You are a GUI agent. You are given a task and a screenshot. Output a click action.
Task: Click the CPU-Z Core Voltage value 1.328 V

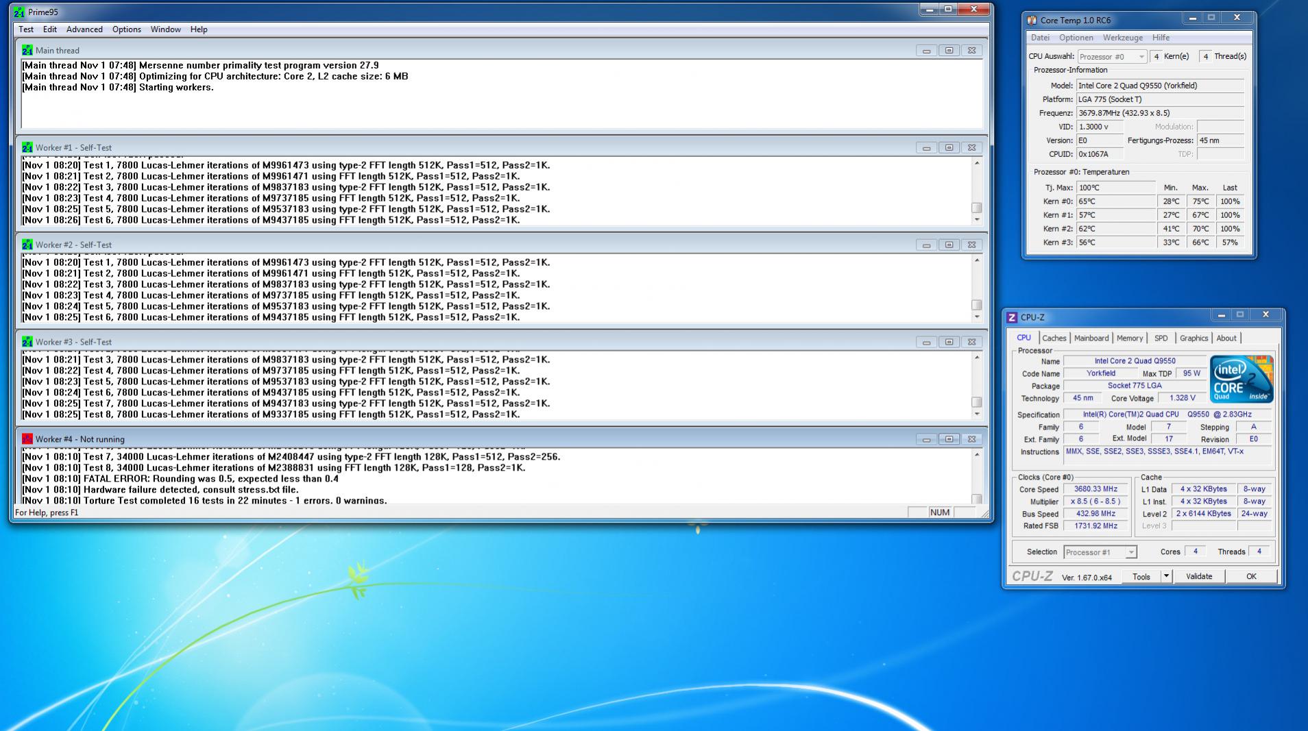(1182, 398)
